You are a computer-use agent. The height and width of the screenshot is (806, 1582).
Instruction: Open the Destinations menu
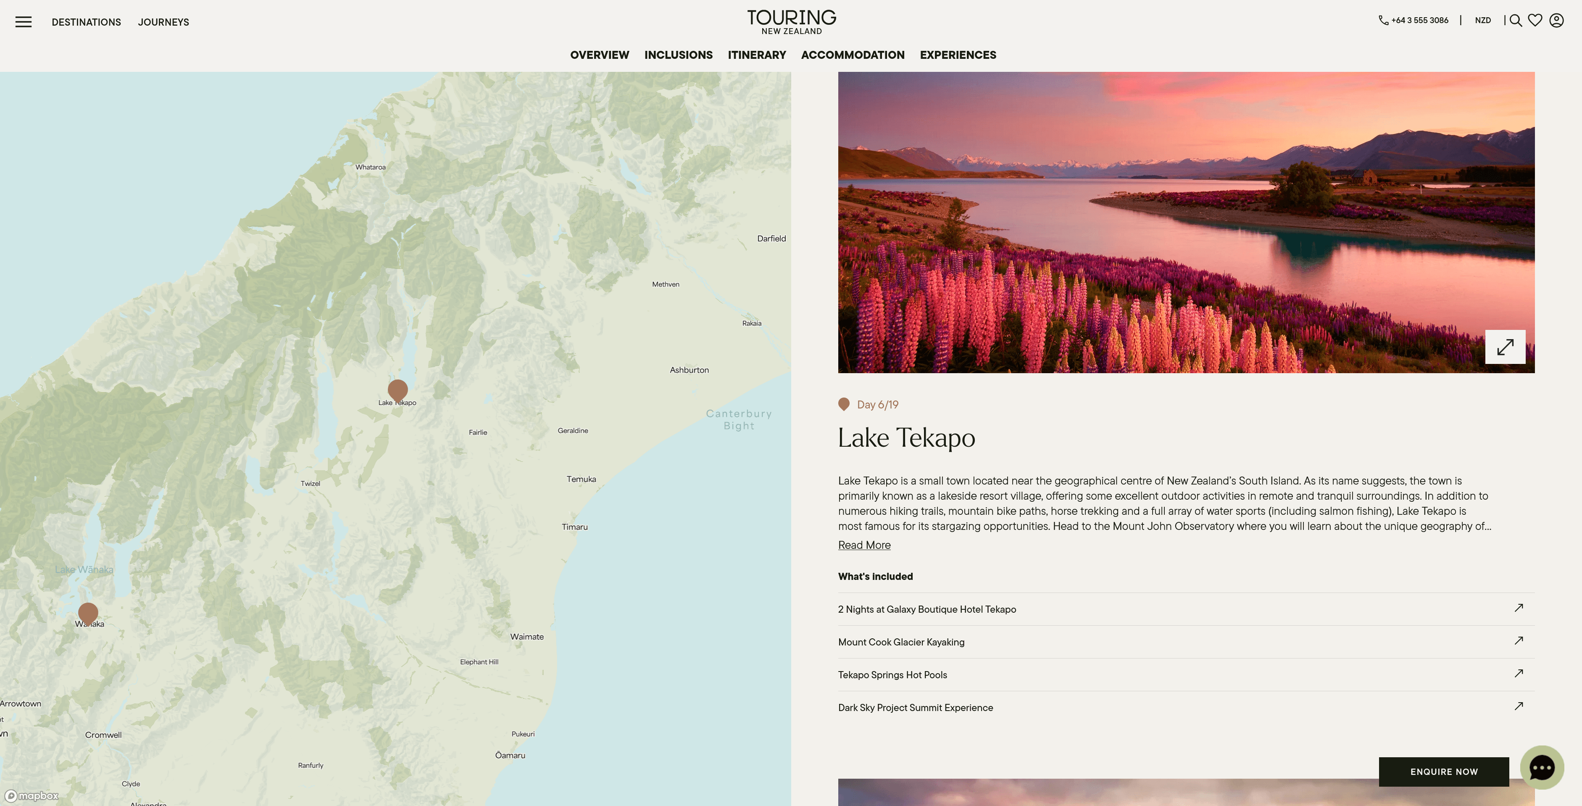click(x=86, y=22)
